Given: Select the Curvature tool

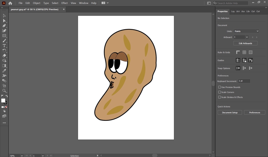Looking at the screenshot, I should [x=4, y=31].
